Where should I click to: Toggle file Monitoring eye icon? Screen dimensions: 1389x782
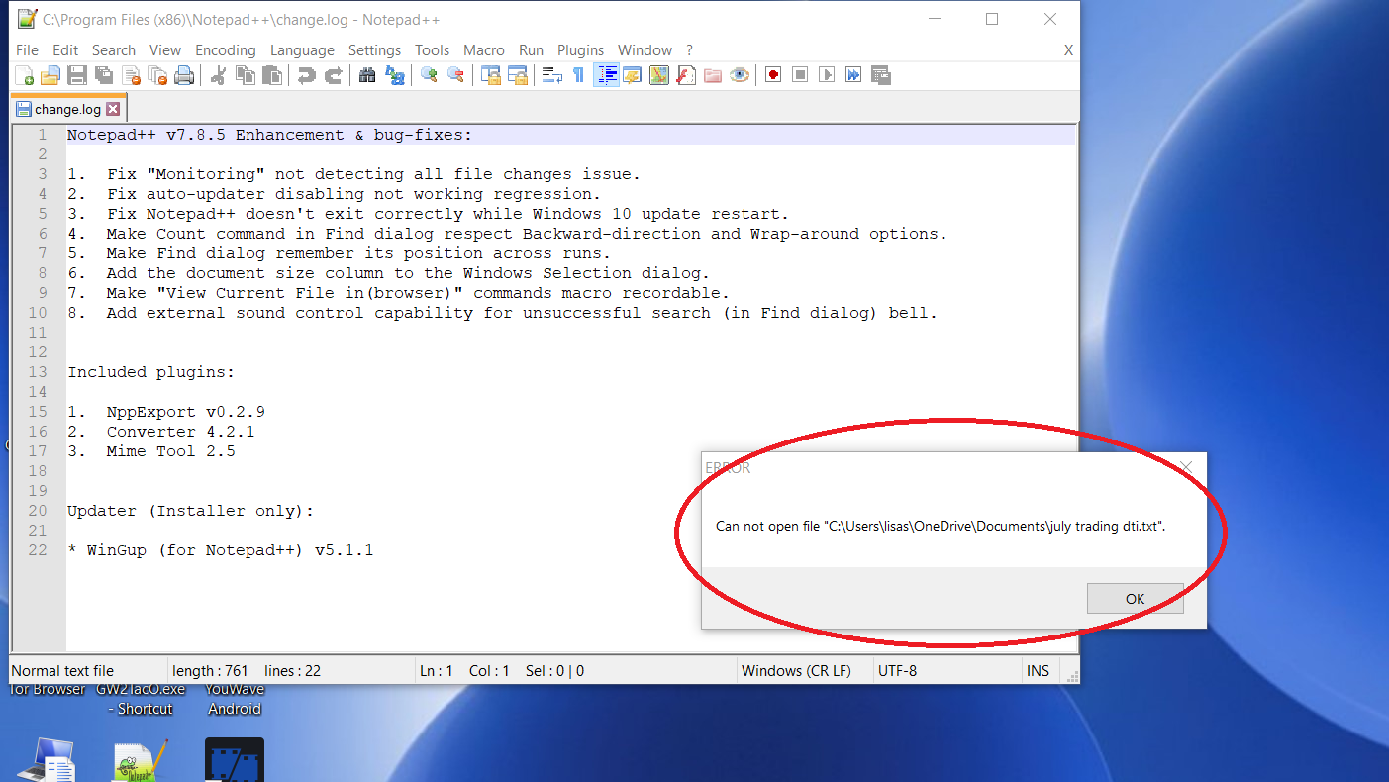click(x=740, y=75)
